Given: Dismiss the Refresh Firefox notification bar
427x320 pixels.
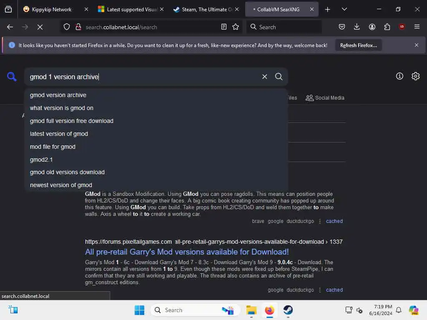Looking at the screenshot, I should point(417,45).
